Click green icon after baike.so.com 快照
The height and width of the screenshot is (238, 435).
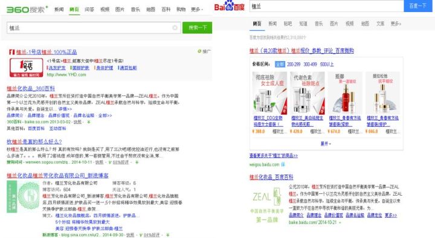point(89,122)
